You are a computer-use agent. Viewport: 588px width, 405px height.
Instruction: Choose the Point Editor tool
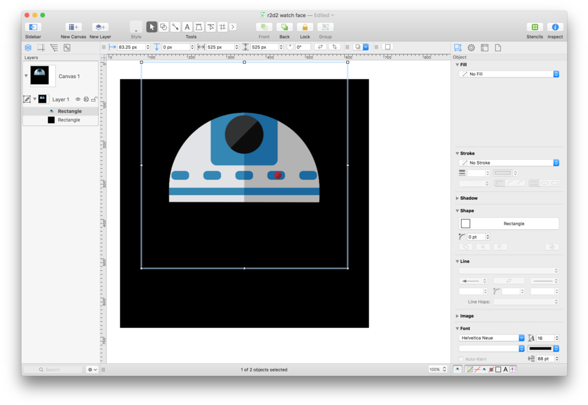click(x=211, y=27)
